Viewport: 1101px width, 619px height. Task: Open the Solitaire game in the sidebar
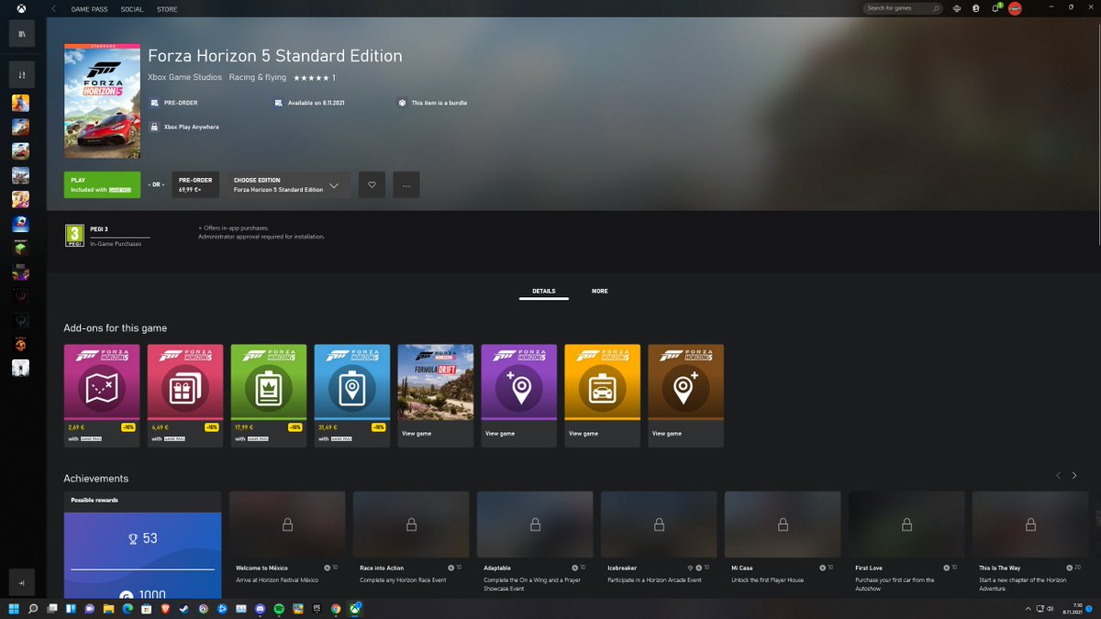[x=21, y=223]
